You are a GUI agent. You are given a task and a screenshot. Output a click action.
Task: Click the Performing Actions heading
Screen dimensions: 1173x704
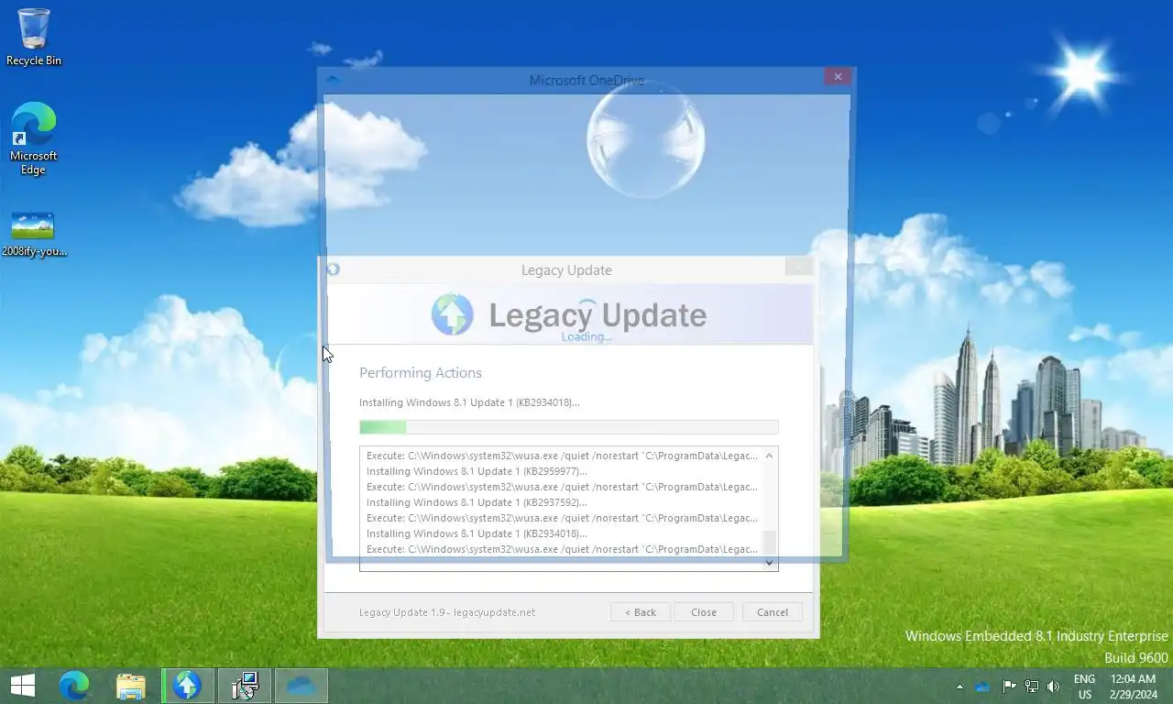(421, 372)
